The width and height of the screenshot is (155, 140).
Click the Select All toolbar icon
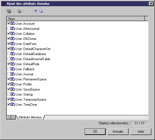pos(9,11)
